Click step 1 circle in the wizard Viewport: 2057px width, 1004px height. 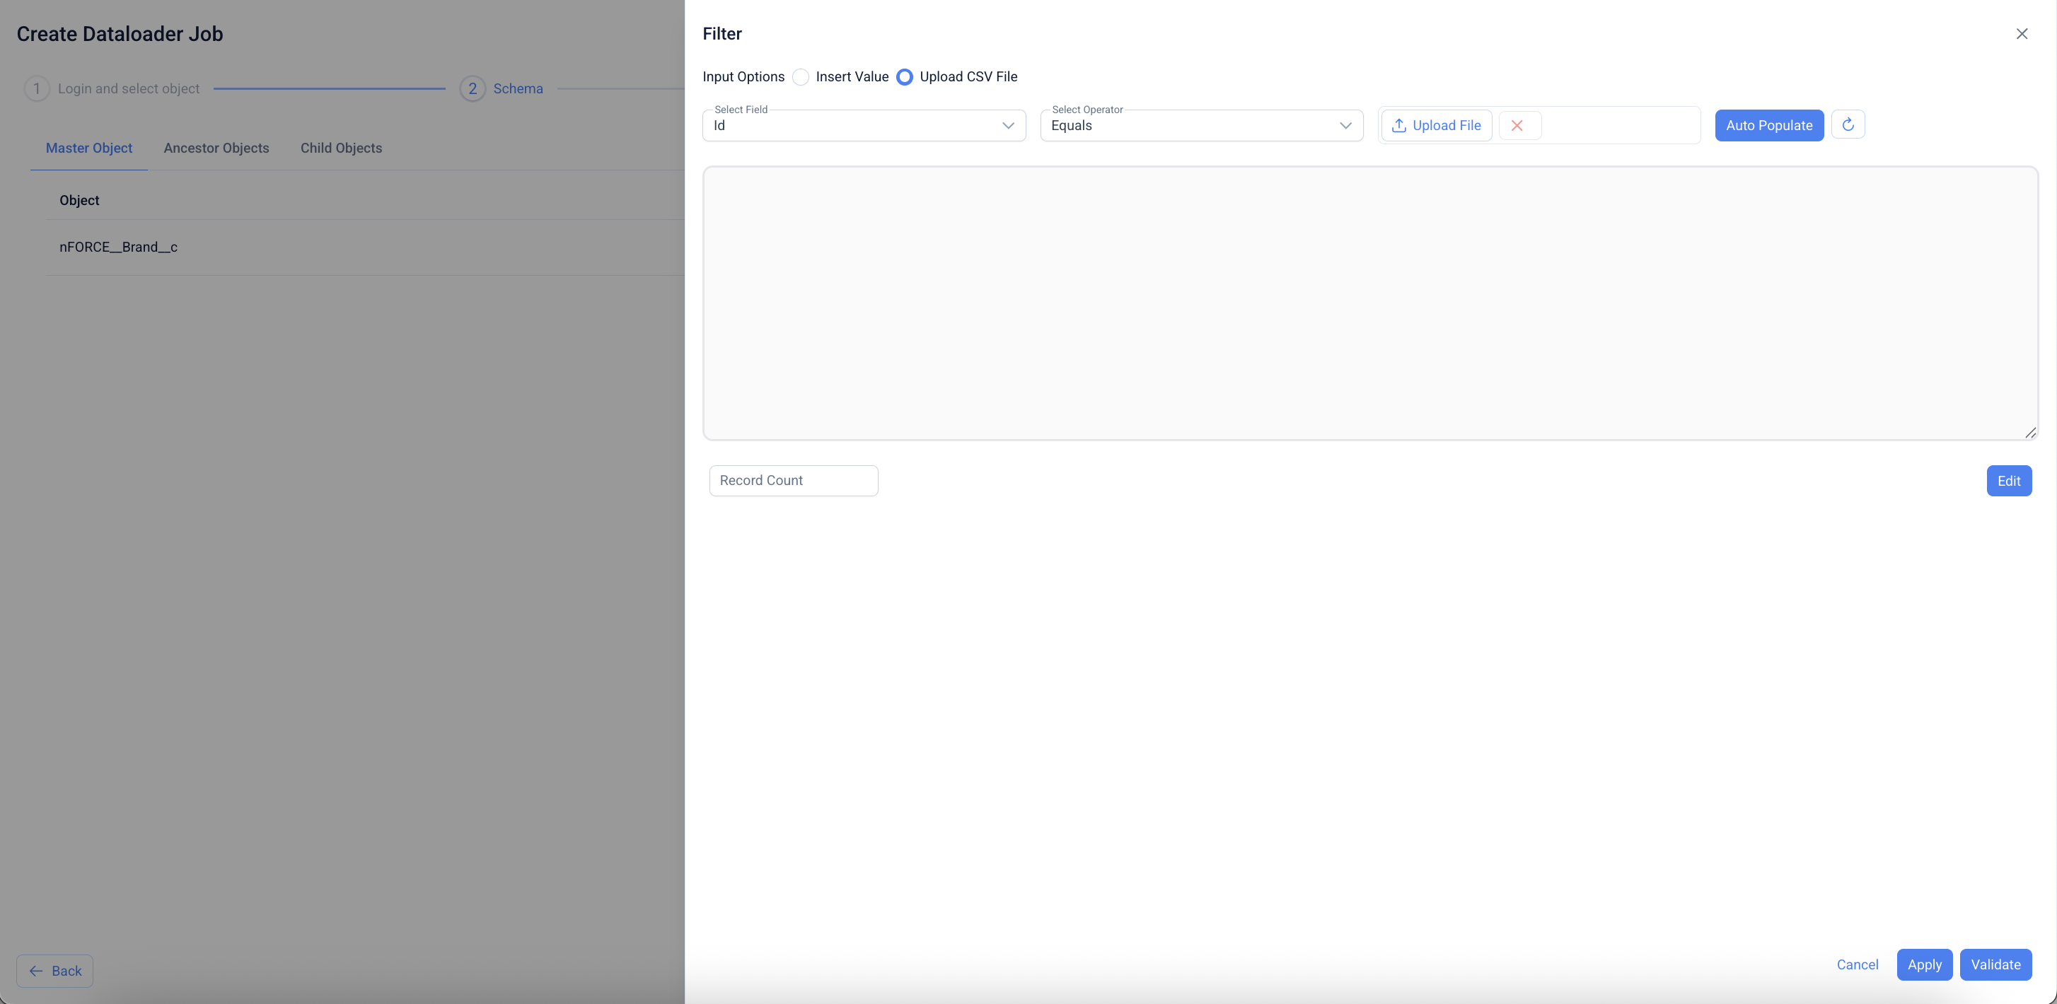pos(37,88)
